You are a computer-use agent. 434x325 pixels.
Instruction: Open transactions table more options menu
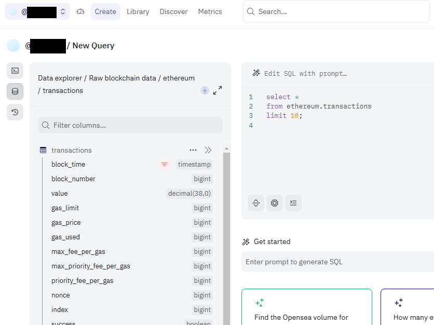[x=193, y=150]
